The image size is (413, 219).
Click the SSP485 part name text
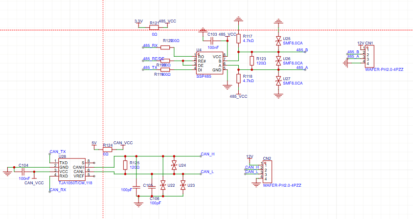(204, 76)
